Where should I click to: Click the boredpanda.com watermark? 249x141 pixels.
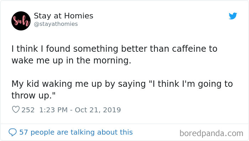[x=211, y=133]
